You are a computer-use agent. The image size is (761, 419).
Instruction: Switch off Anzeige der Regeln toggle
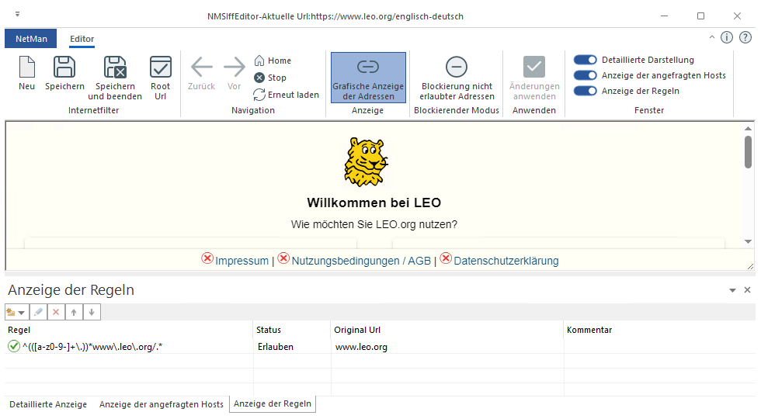click(x=585, y=91)
